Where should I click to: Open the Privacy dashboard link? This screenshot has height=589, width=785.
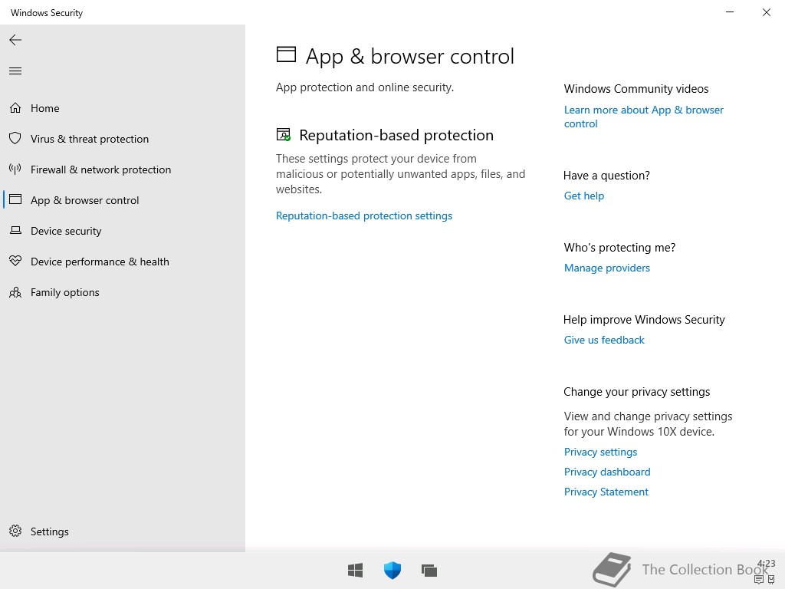607,472
